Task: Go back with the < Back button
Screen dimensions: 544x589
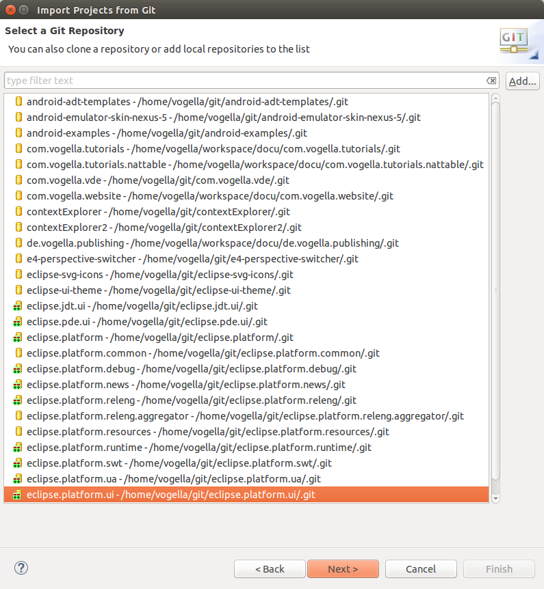Action: (x=270, y=569)
